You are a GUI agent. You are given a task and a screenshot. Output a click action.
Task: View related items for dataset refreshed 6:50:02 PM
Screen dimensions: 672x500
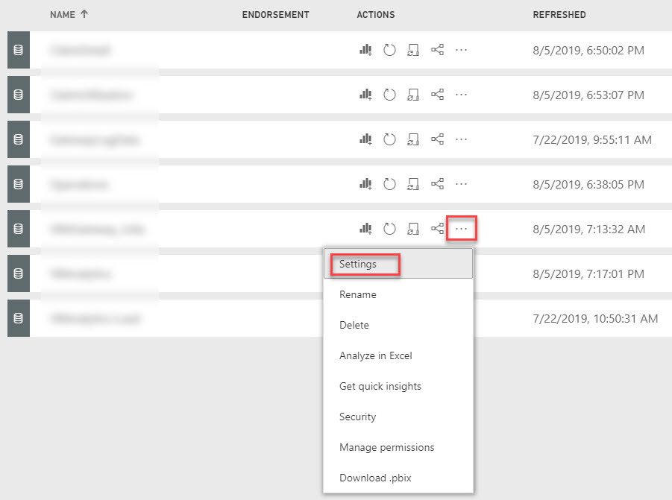pyautogui.click(x=438, y=50)
